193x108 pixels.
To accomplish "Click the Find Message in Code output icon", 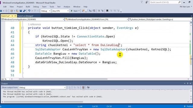I will (70, 87).
